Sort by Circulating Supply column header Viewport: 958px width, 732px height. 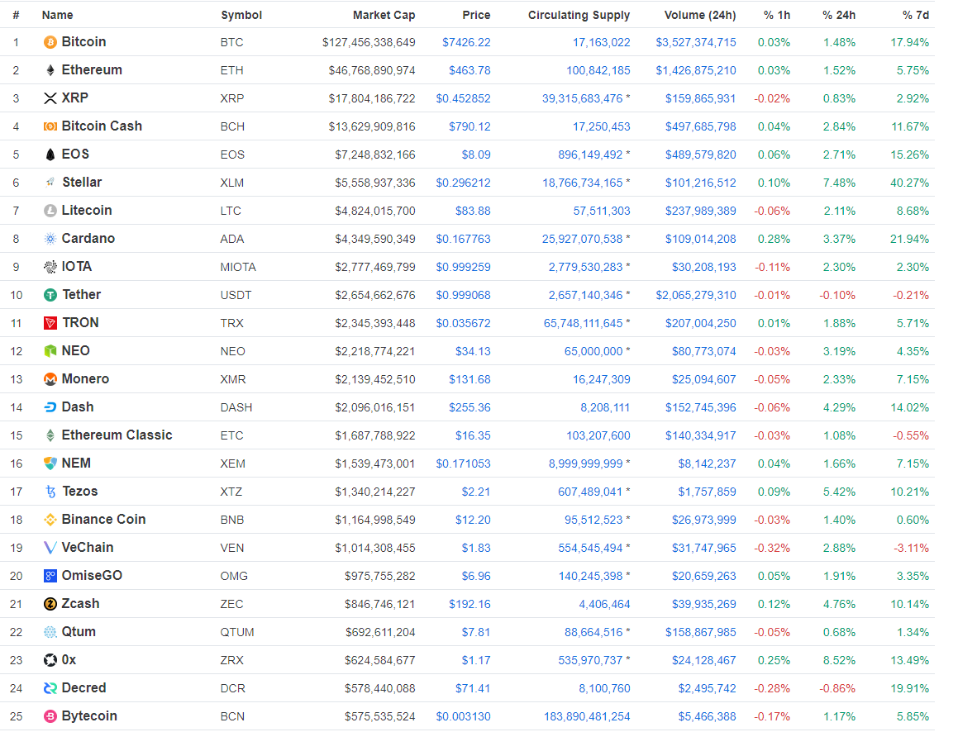579,15
